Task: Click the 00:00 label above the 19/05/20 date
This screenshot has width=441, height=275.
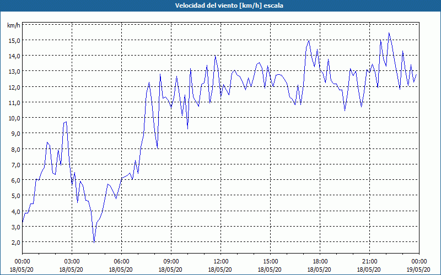Action: pyautogui.click(x=419, y=262)
